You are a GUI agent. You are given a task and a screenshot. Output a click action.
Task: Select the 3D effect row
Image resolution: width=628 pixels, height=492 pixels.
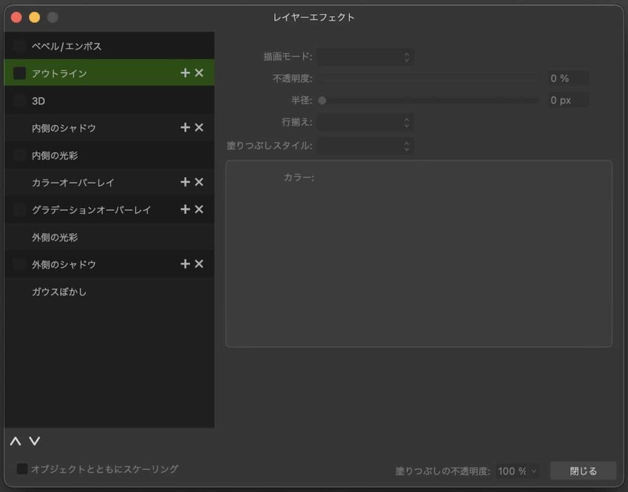click(109, 101)
